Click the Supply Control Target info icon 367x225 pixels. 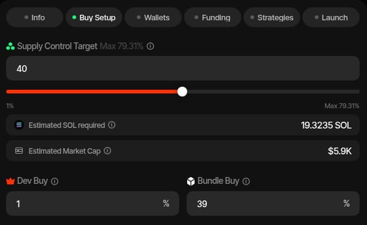tap(150, 46)
